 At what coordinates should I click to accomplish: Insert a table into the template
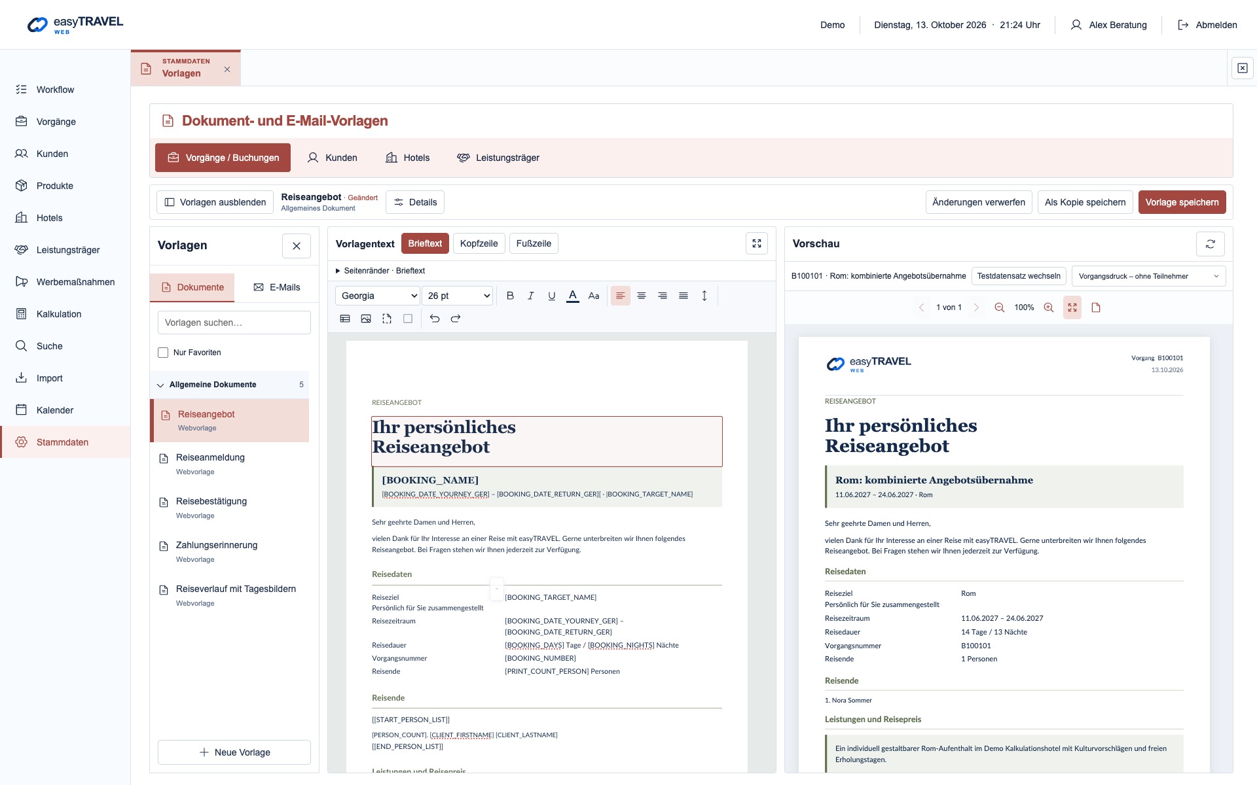(x=345, y=319)
